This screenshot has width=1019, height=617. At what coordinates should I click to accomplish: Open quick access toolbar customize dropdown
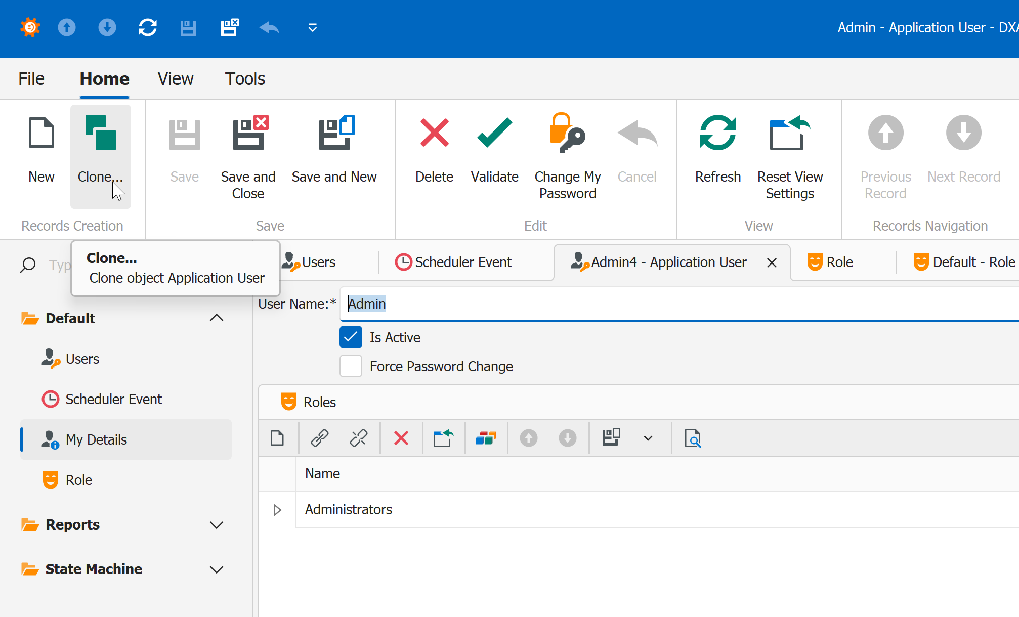[313, 28]
